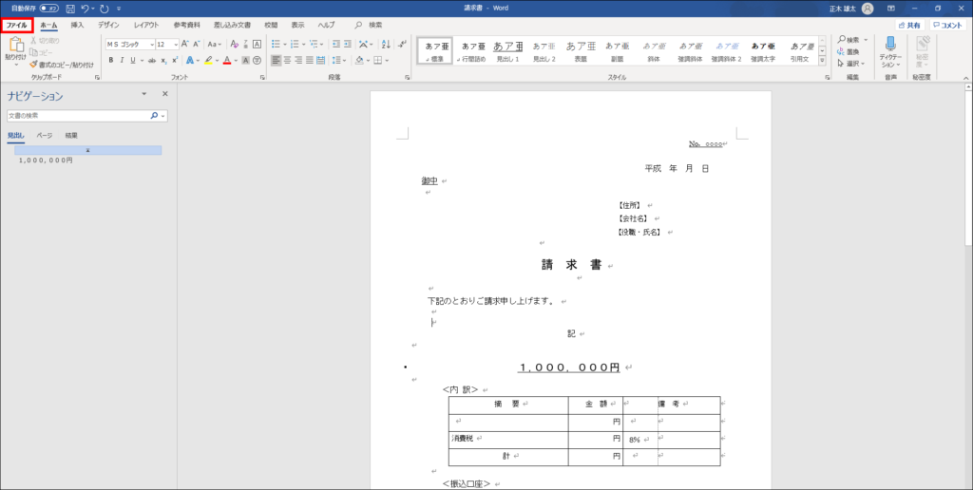Clear all formatting from the selection

pos(234,44)
